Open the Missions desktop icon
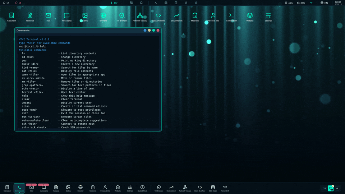The height and width of the screenshot is (194, 345). (x=195, y=16)
